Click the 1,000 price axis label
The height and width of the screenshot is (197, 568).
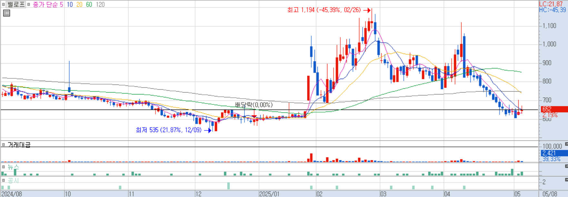click(x=550, y=44)
